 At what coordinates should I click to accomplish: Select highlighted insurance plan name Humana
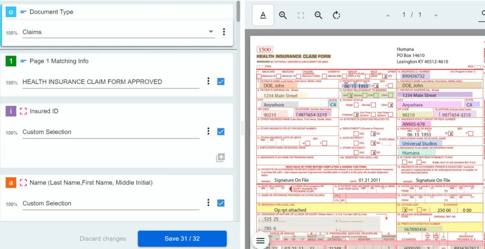tap(417, 152)
